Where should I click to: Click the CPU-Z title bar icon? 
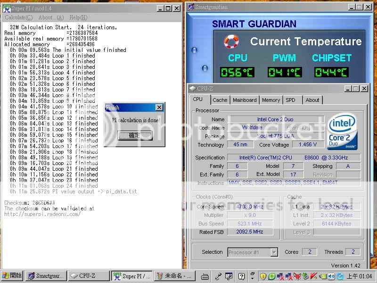pyautogui.click(x=193, y=88)
